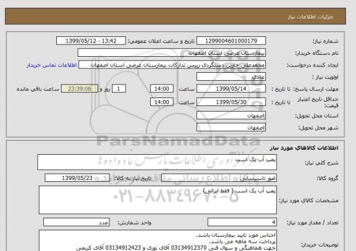Click the goods need date 1399/05/23
Viewport: 356px width, 251px height.
[77, 178]
